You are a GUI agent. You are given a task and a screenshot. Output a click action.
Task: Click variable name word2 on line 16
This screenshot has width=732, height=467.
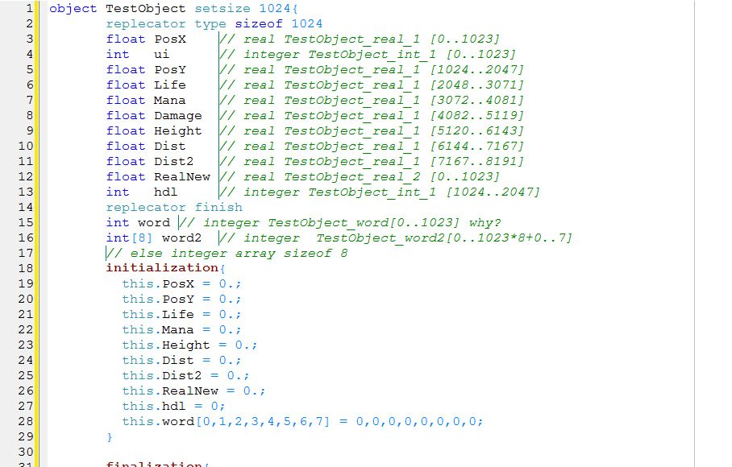click(181, 238)
